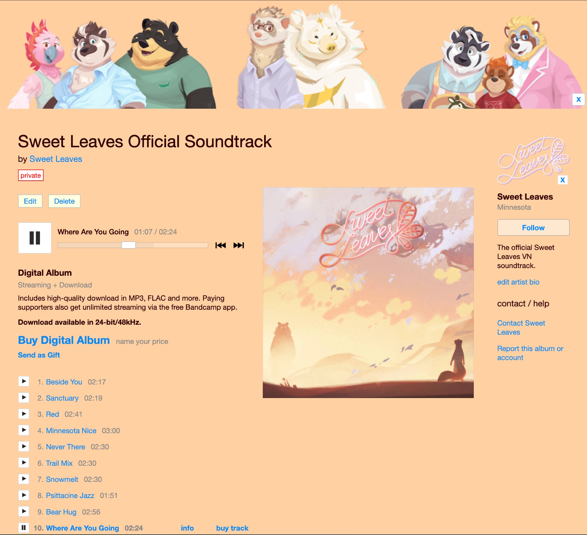This screenshot has height=535, width=587.
Task: Click the Send as Gift link
Action: [39, 355]
